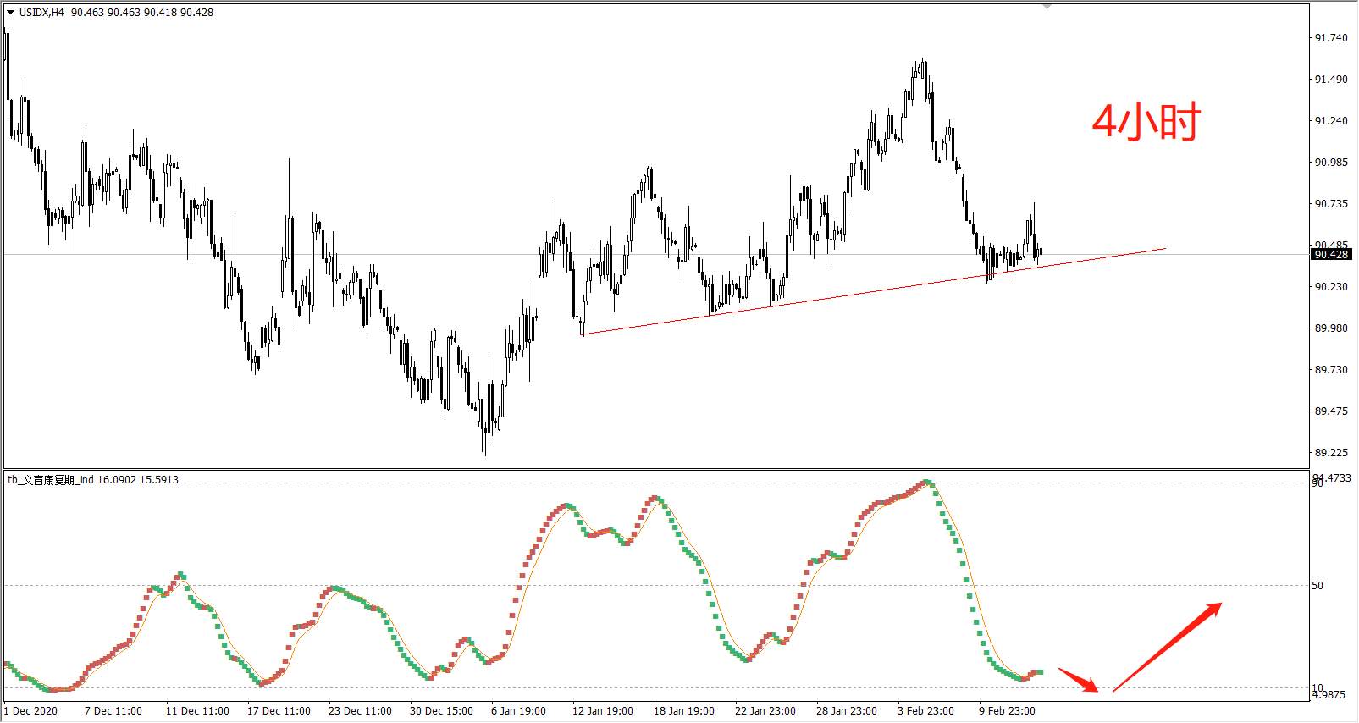This screenshot has width=1359, height=723.
Task: Click the indicator level 10 label
Action: coord(1318,687)
